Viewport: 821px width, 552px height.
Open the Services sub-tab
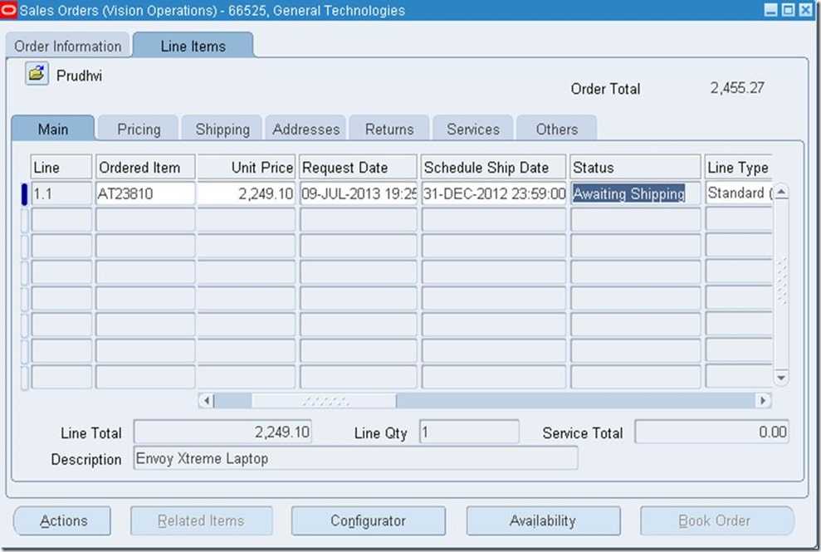[473, 129]
